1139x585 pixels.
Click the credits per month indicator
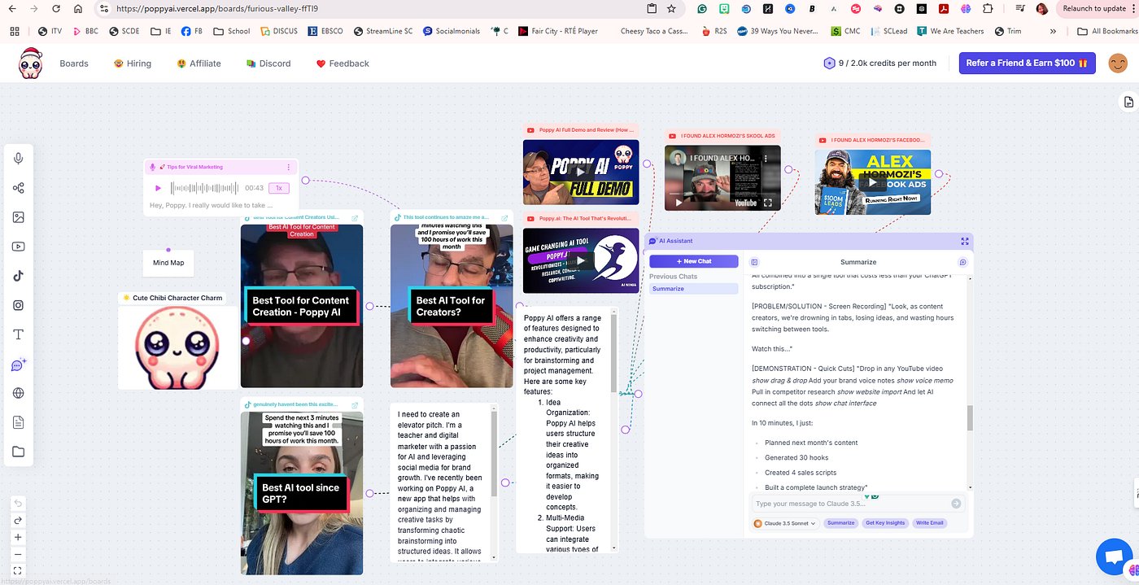[x=879, y=63]
